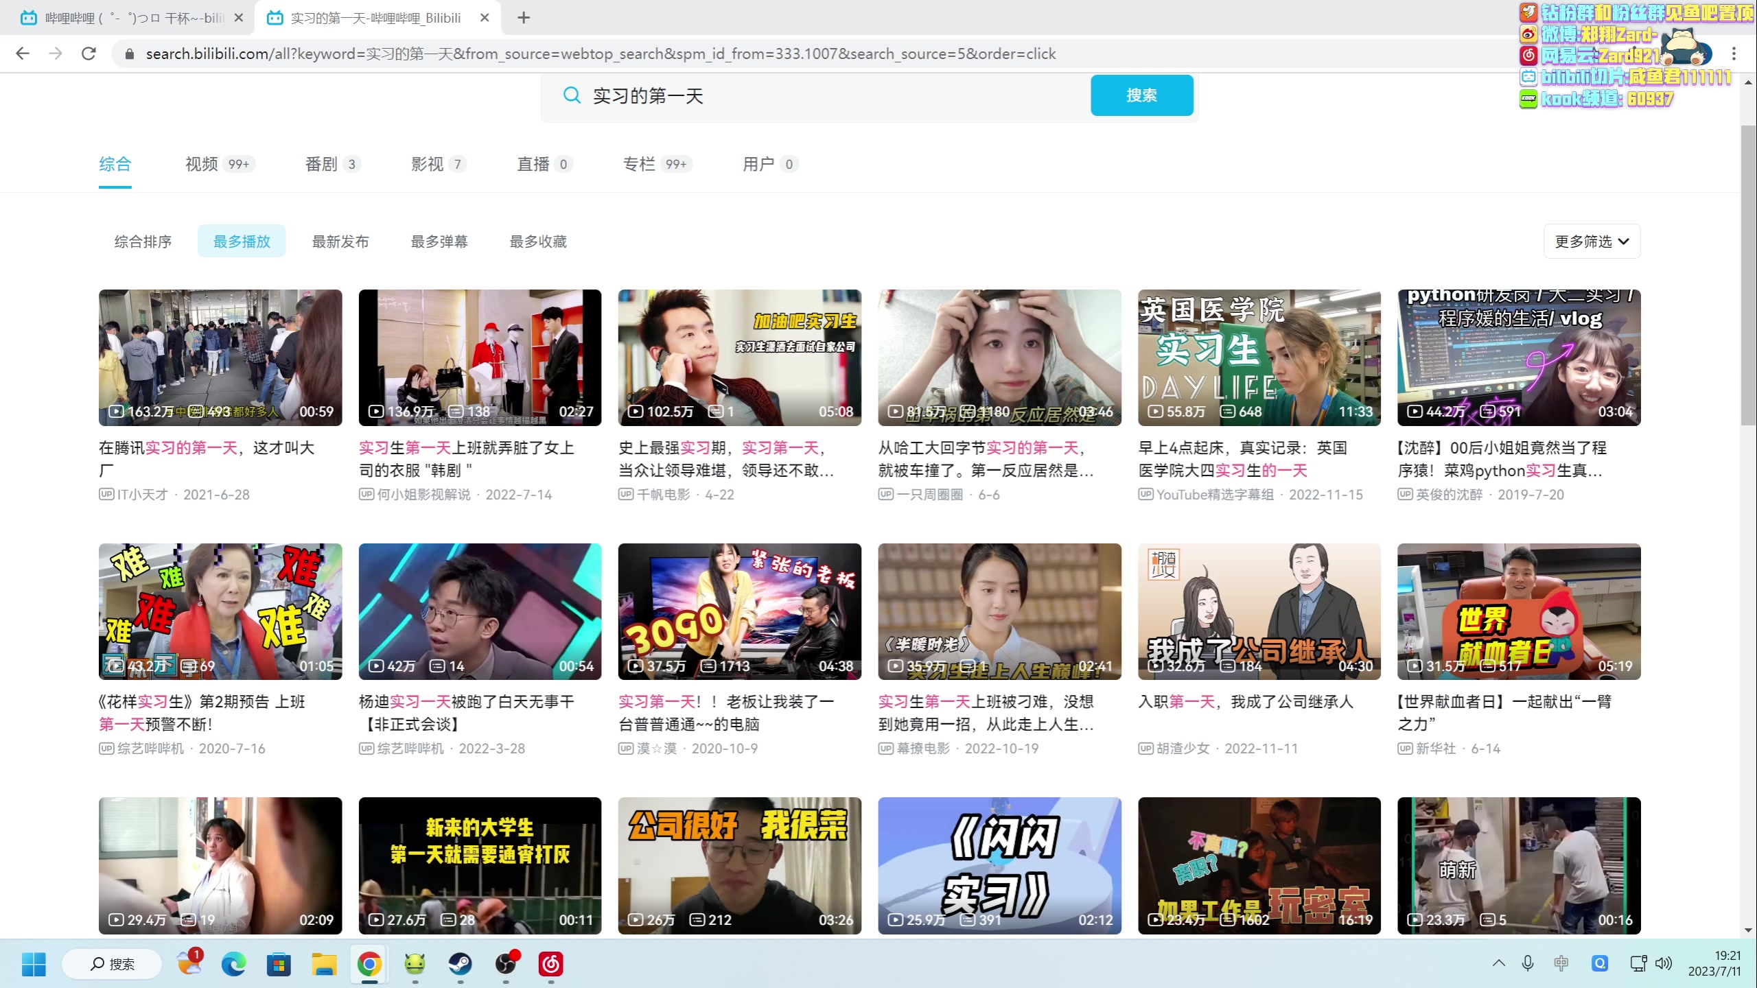
Task: Open uploader IT小天才's channel link
Action: [143, 495]
